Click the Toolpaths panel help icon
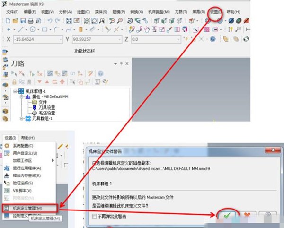 point(100,73)
